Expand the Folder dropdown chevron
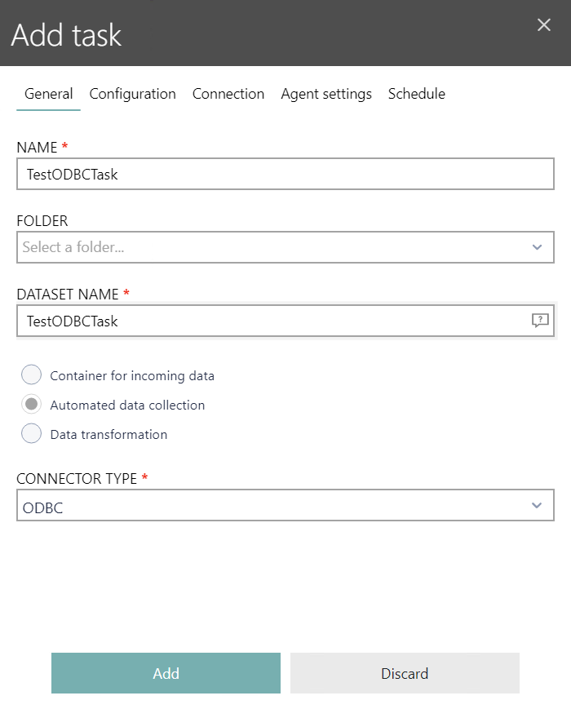 click(537, 247)
